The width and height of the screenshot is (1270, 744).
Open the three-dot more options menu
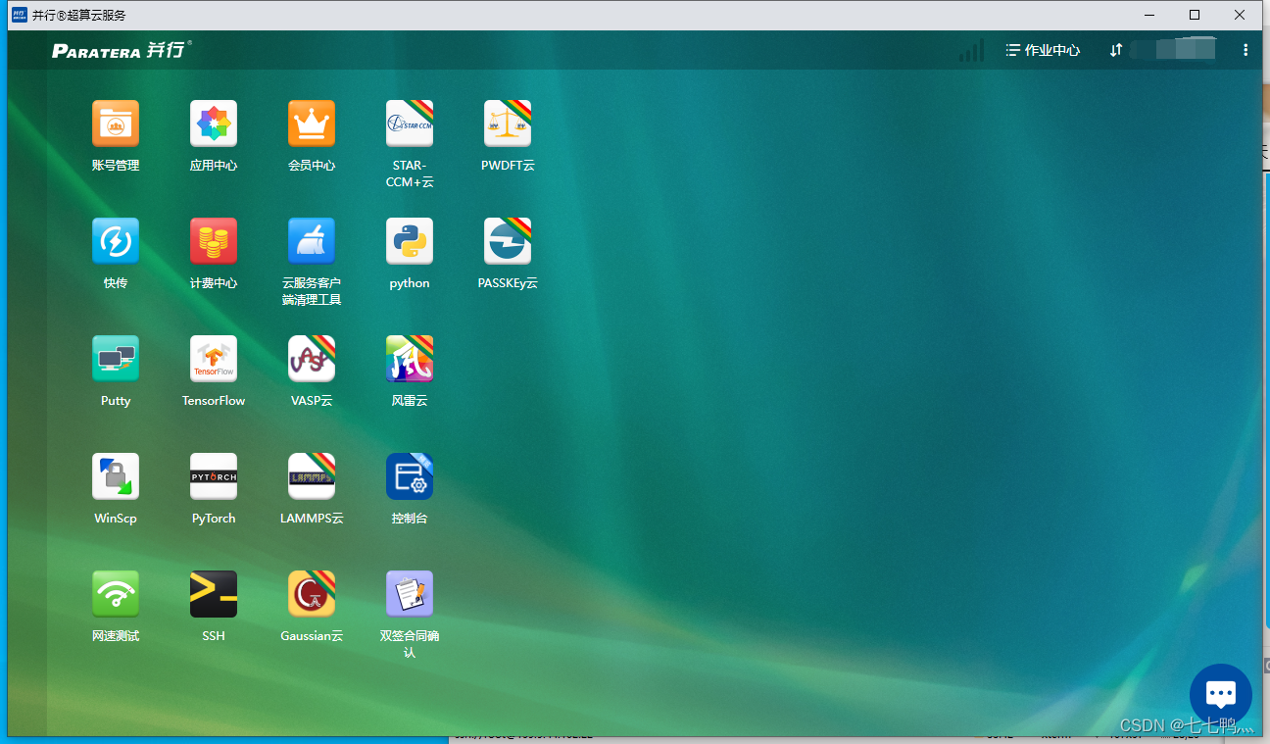1246,50
